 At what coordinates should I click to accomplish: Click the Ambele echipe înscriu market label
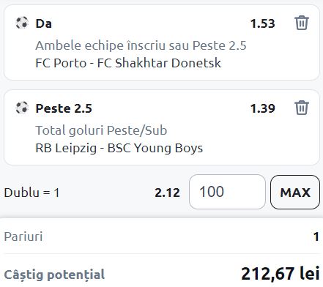tap(141, 45)
